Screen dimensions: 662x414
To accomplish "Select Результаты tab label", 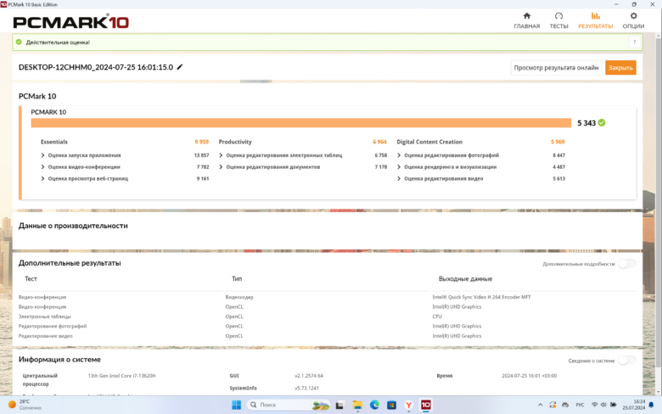I will coord(595,26).
